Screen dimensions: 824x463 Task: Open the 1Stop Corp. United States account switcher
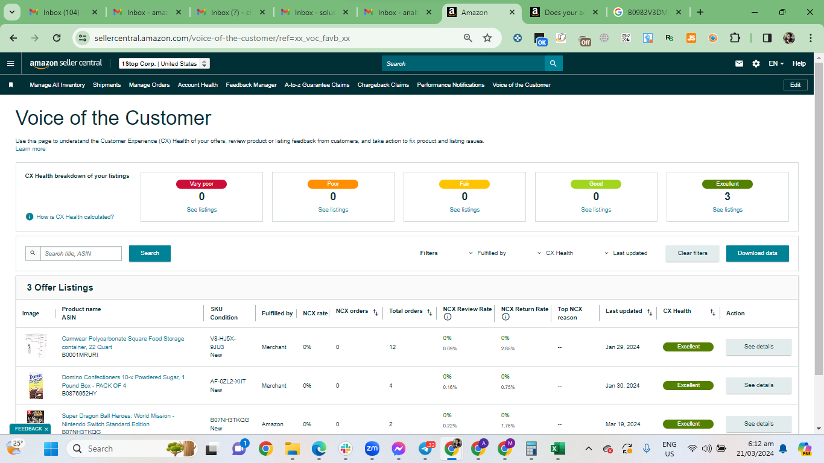[164, 63]
